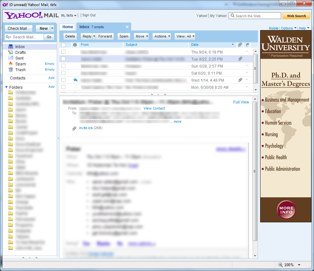This screenshot has height=271, width=314.
Task: Click the first folder icon under Folders
Action: click(x=11, y=93)
